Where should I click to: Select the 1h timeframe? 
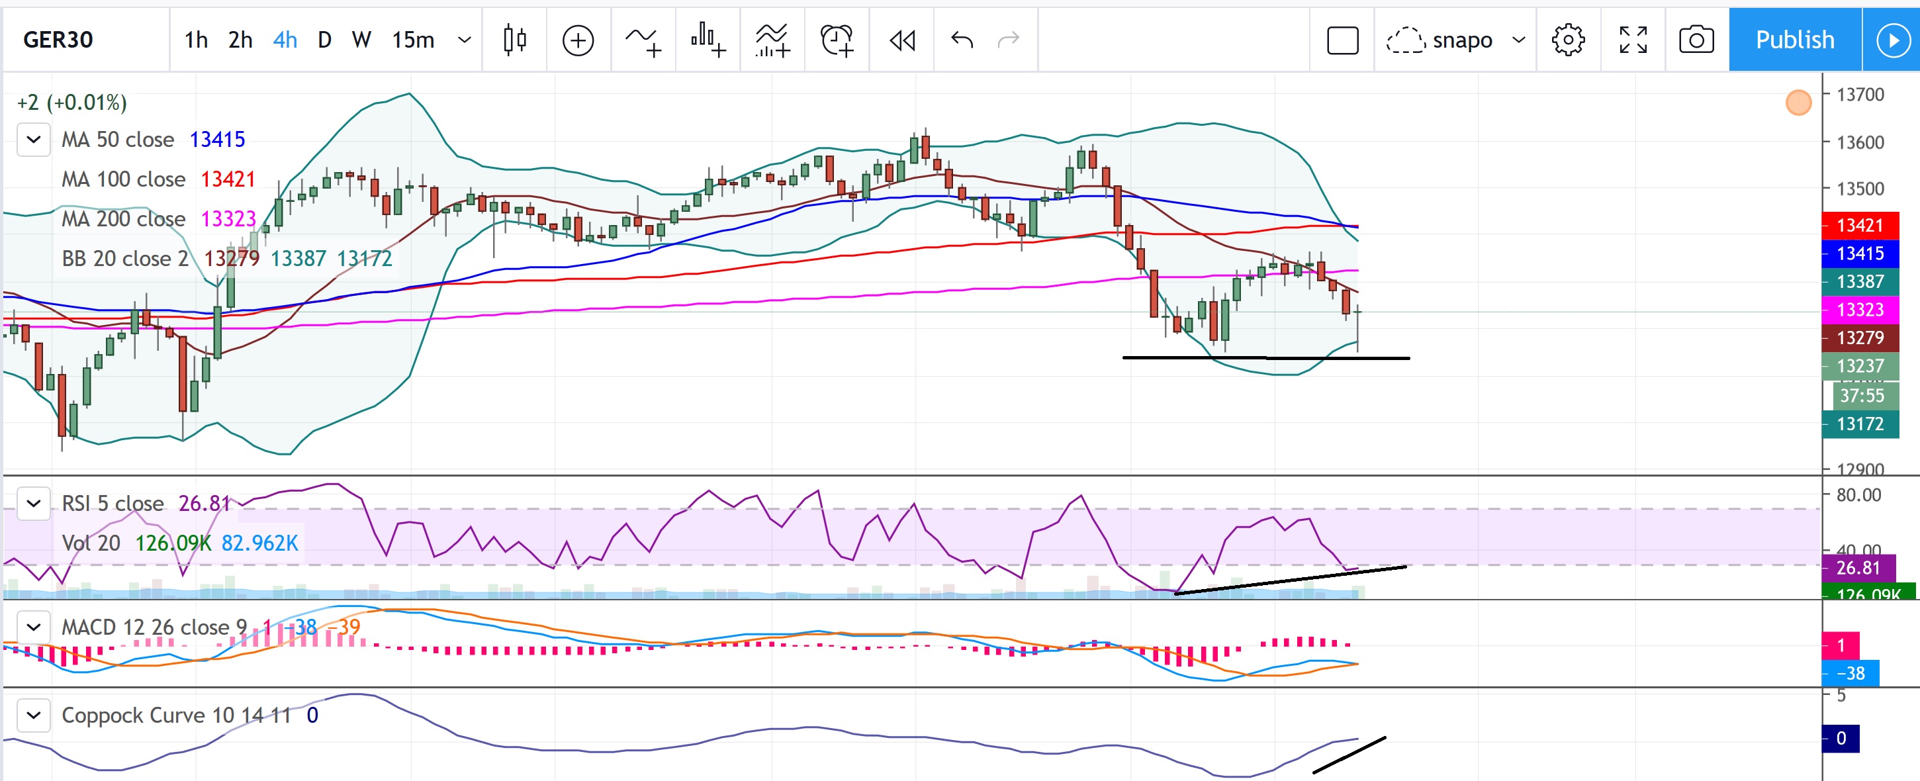pyautogui.click(x=196, y=40)
